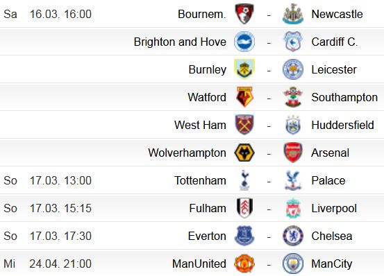Click the Arsenal cannon crest
Viewport: 384px width, 276px height.
coord(293,153)
